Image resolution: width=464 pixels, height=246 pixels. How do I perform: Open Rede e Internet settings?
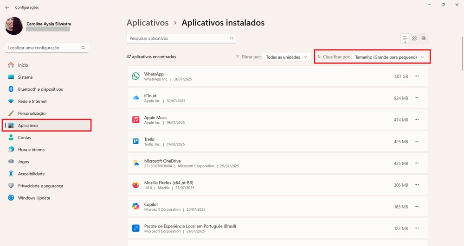tap(46, 101)
